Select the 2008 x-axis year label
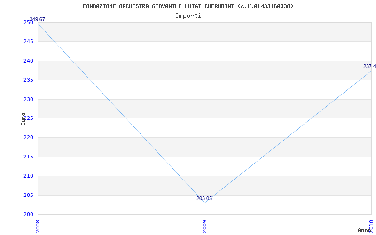The height and width of the screenshot is (235, 376). coord(38,227)
